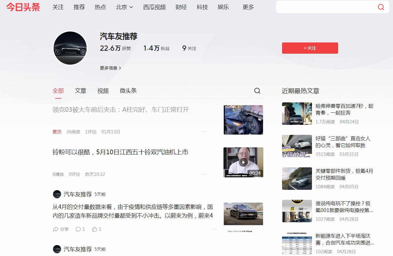The width and height of the screenshot is (393, 256).
Task: Share the 4月交付量 micro post
Action: (61, 229)
